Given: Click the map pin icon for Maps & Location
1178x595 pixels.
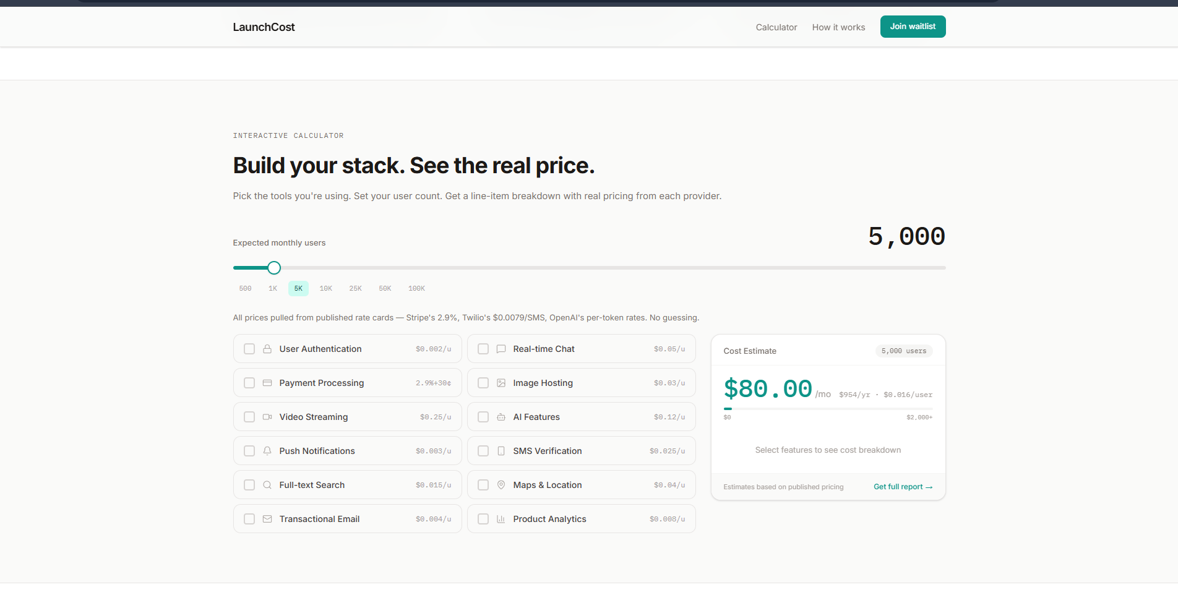Looking at the screenshot, I should pos(501,485).
